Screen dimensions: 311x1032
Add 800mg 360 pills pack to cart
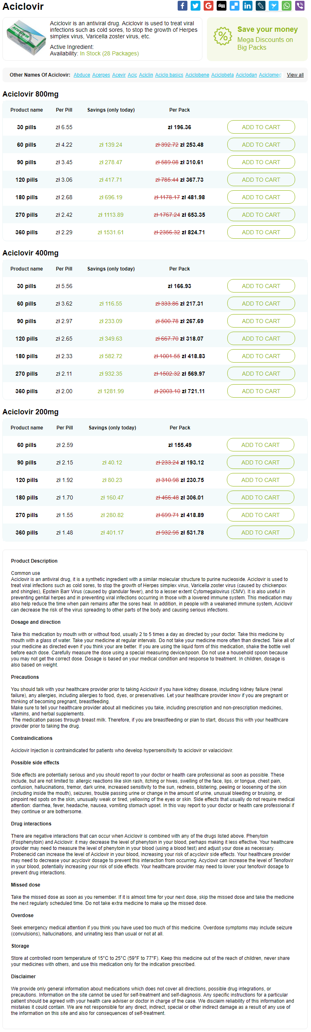tap(261, 232)
